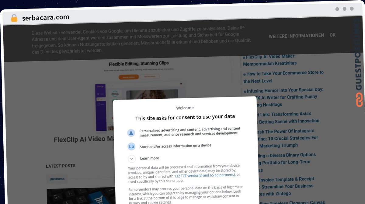This screenshot has height=204, width=365.
Task: Expand the Learn more chevron
Action: [x=132, y=159]
